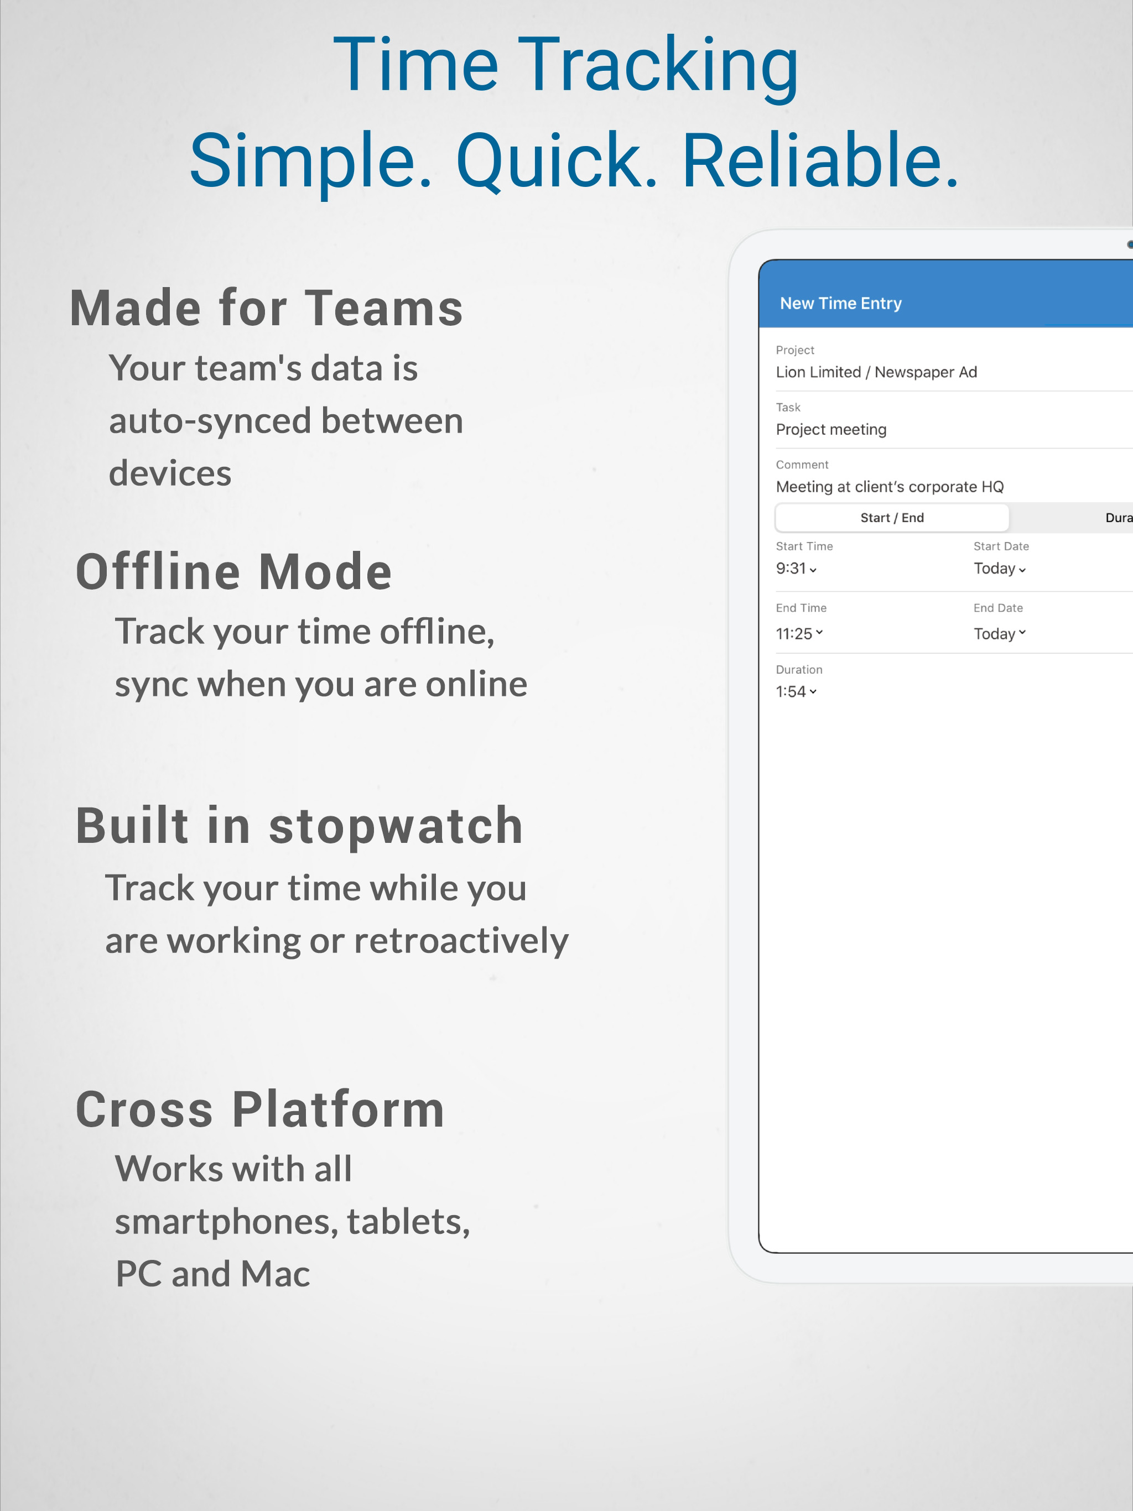Select the Start / End segment
1133x1511 pixels.
[x=892, y=518]
